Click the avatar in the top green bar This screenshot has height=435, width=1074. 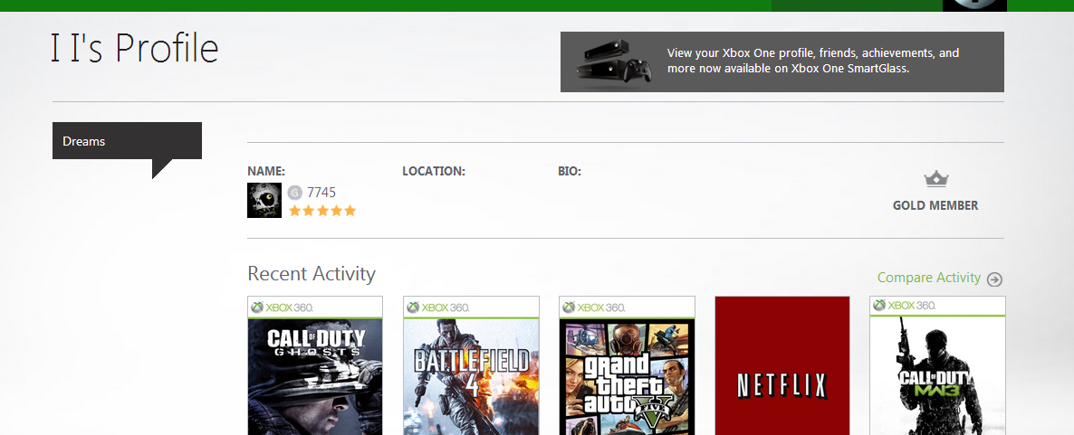pyautogui.click(x=974, y=5)
